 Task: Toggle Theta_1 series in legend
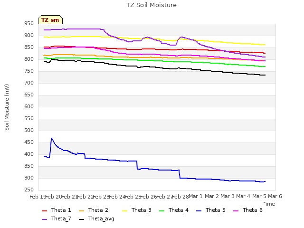coord(57,210)
